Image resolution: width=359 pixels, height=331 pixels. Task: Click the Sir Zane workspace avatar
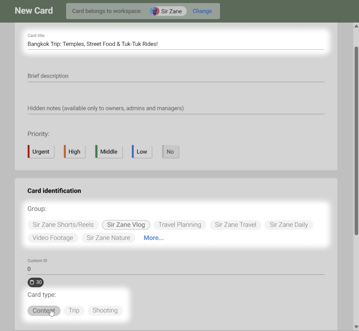coord(154,11)
